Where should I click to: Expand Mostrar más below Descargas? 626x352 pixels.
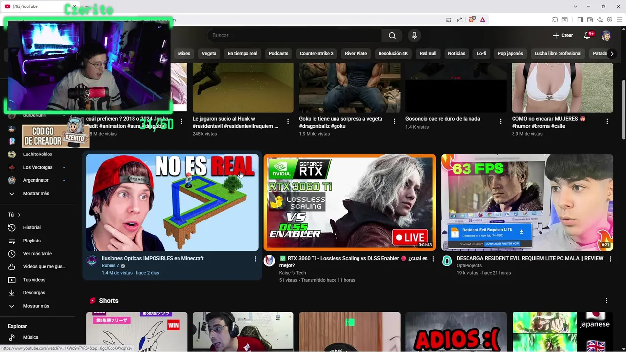coord(37,306)
